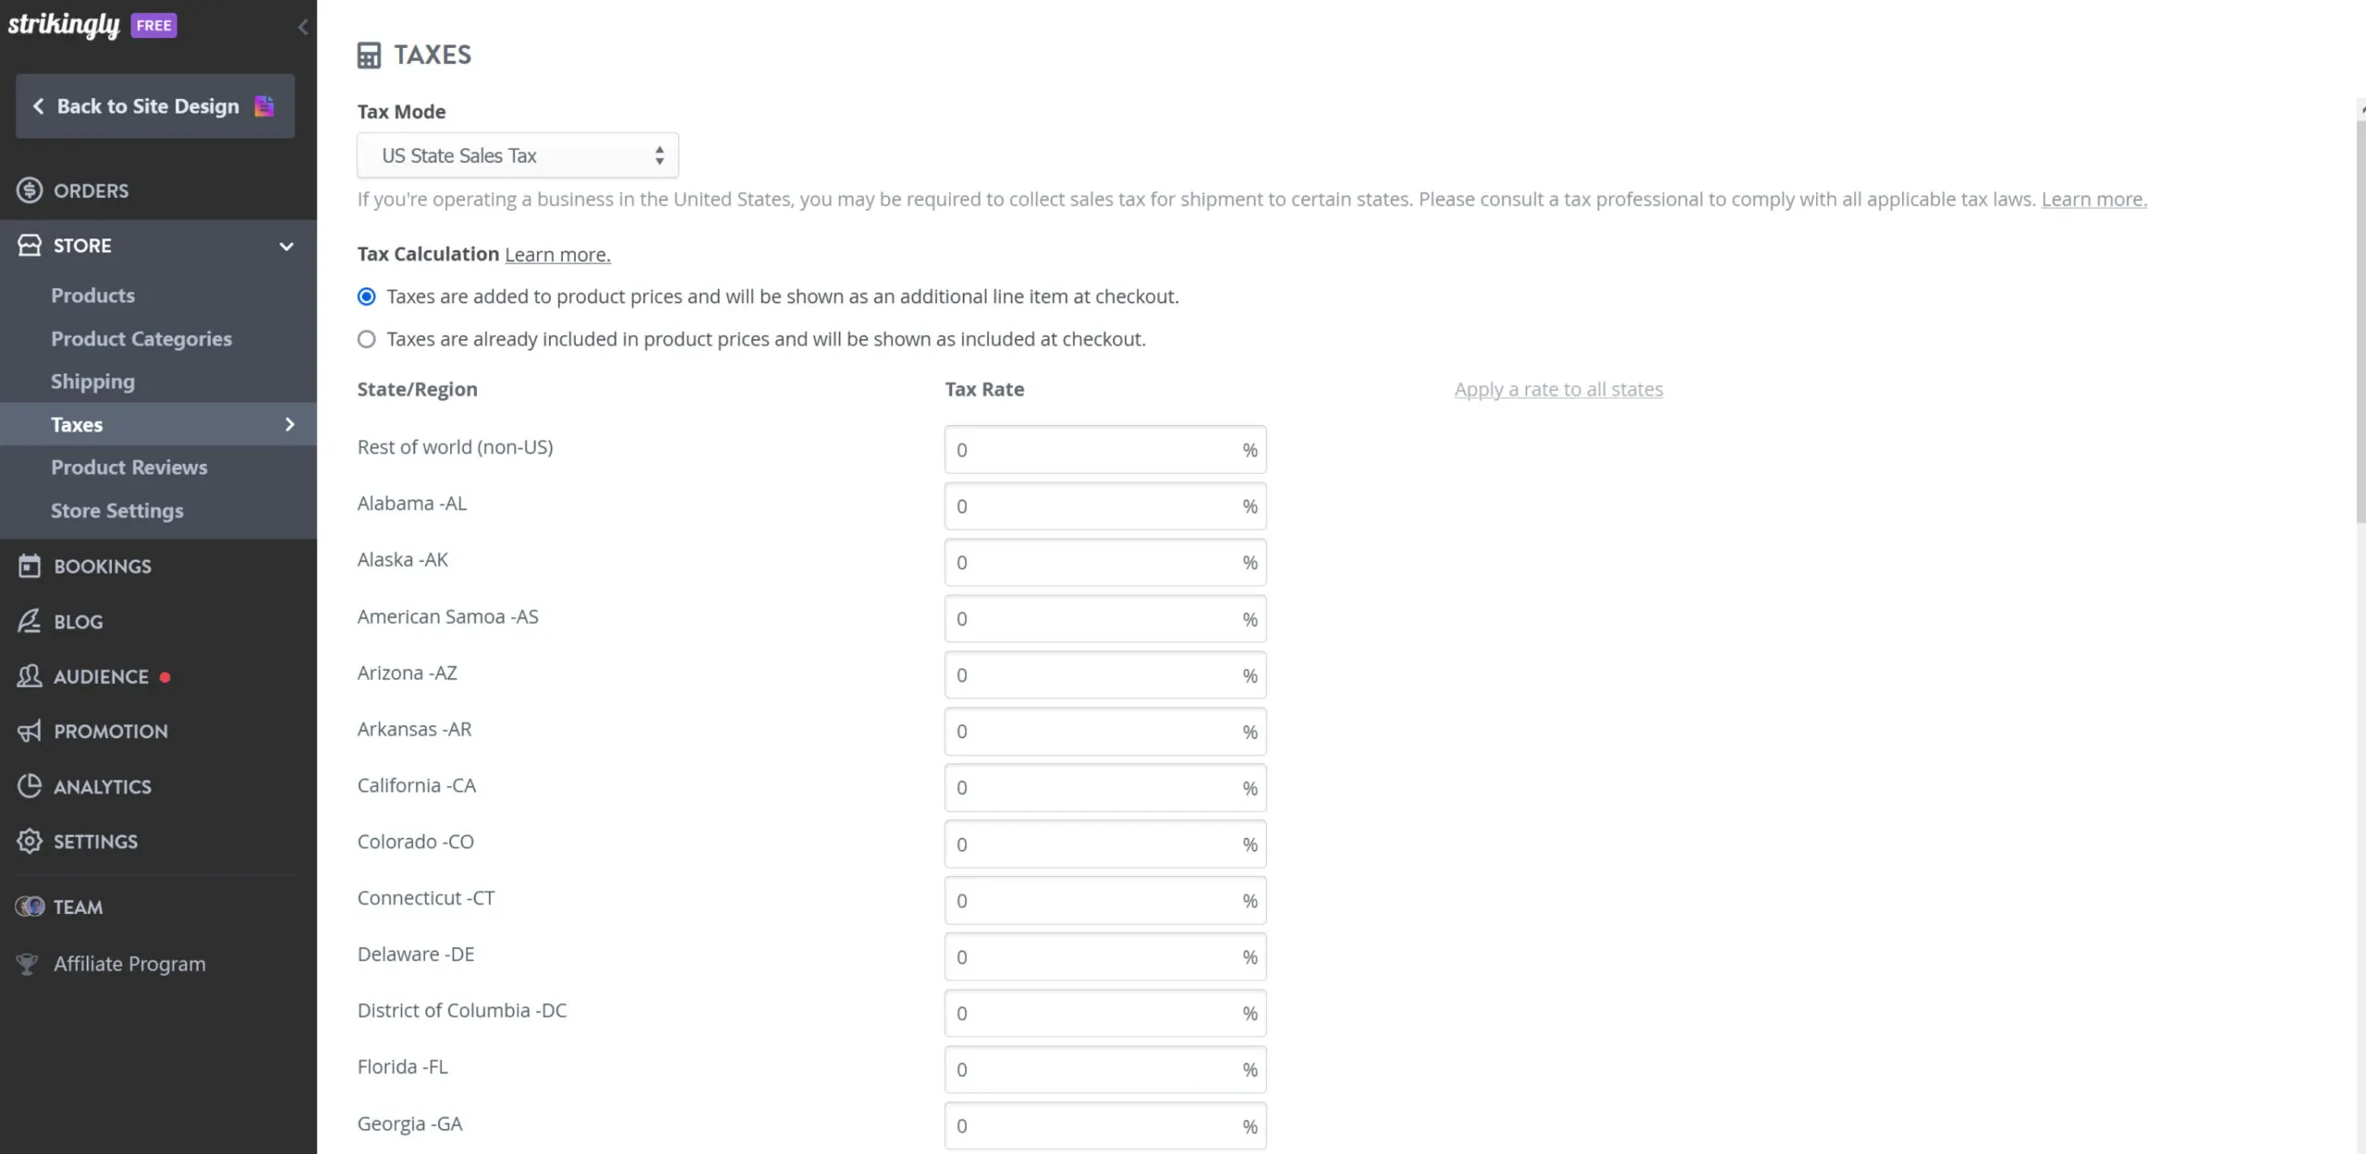The width and height of the screenshot is (2366, 1154).
Task: Click the calculator icon beside TAXES
Action: tap(369, 55)
